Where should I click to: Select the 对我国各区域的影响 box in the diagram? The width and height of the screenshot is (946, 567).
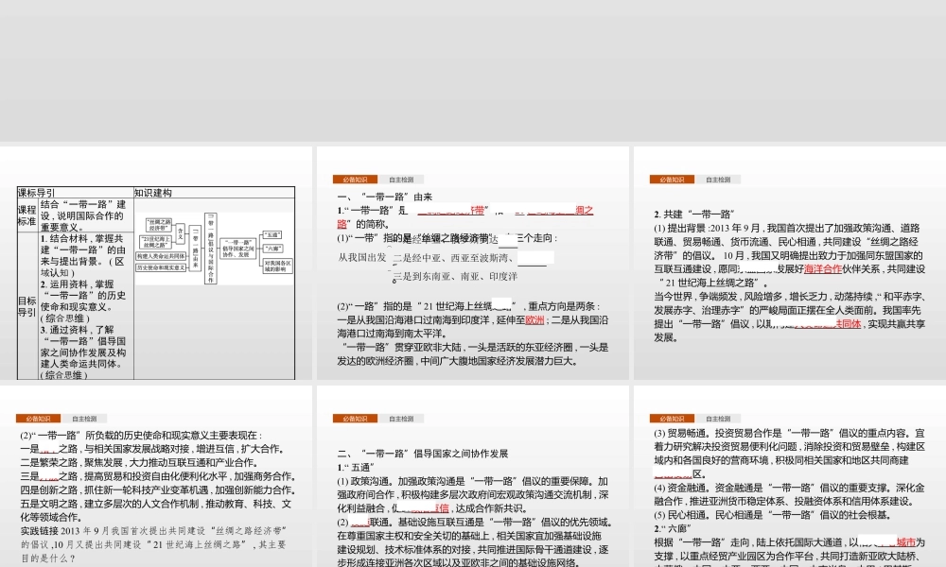(x=277, y=265)
